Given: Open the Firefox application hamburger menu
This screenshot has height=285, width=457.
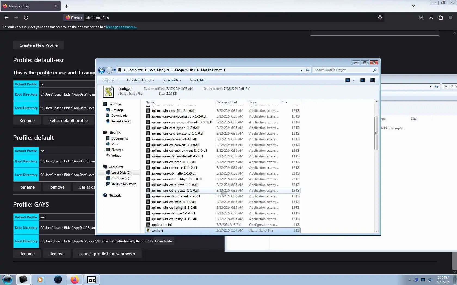Looking at the screenshot, I should pos(450,18).
